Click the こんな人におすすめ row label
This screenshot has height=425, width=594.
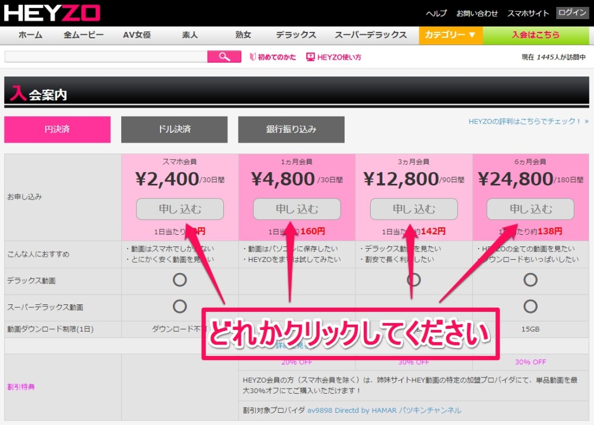[x=38, y=254]
